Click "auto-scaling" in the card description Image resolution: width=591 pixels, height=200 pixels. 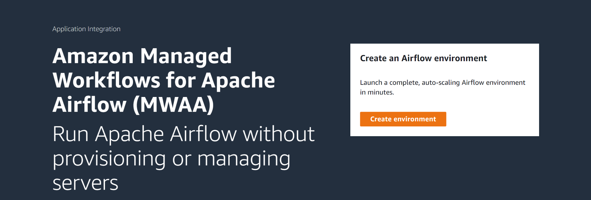point(441,83)
